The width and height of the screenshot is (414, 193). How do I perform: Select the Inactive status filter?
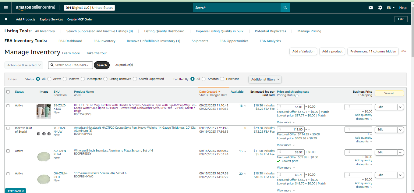[65, 79]
